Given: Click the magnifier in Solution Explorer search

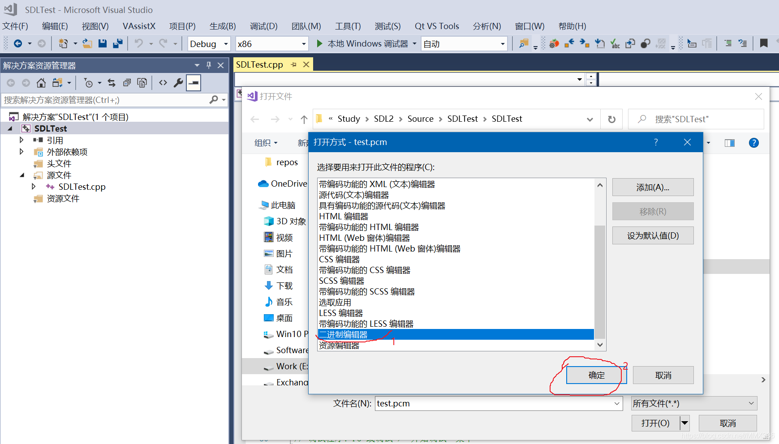Looking at the screenshot, I should [214, 100].
